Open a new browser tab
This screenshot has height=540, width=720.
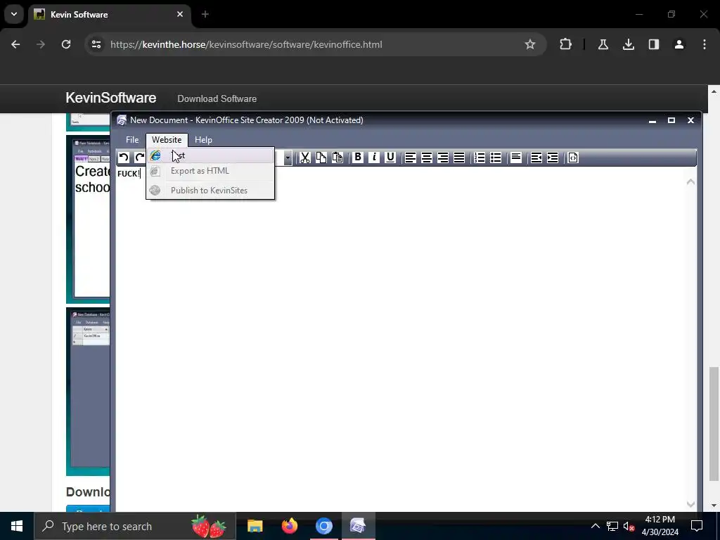pyautogui.click(x=205, y=14)
